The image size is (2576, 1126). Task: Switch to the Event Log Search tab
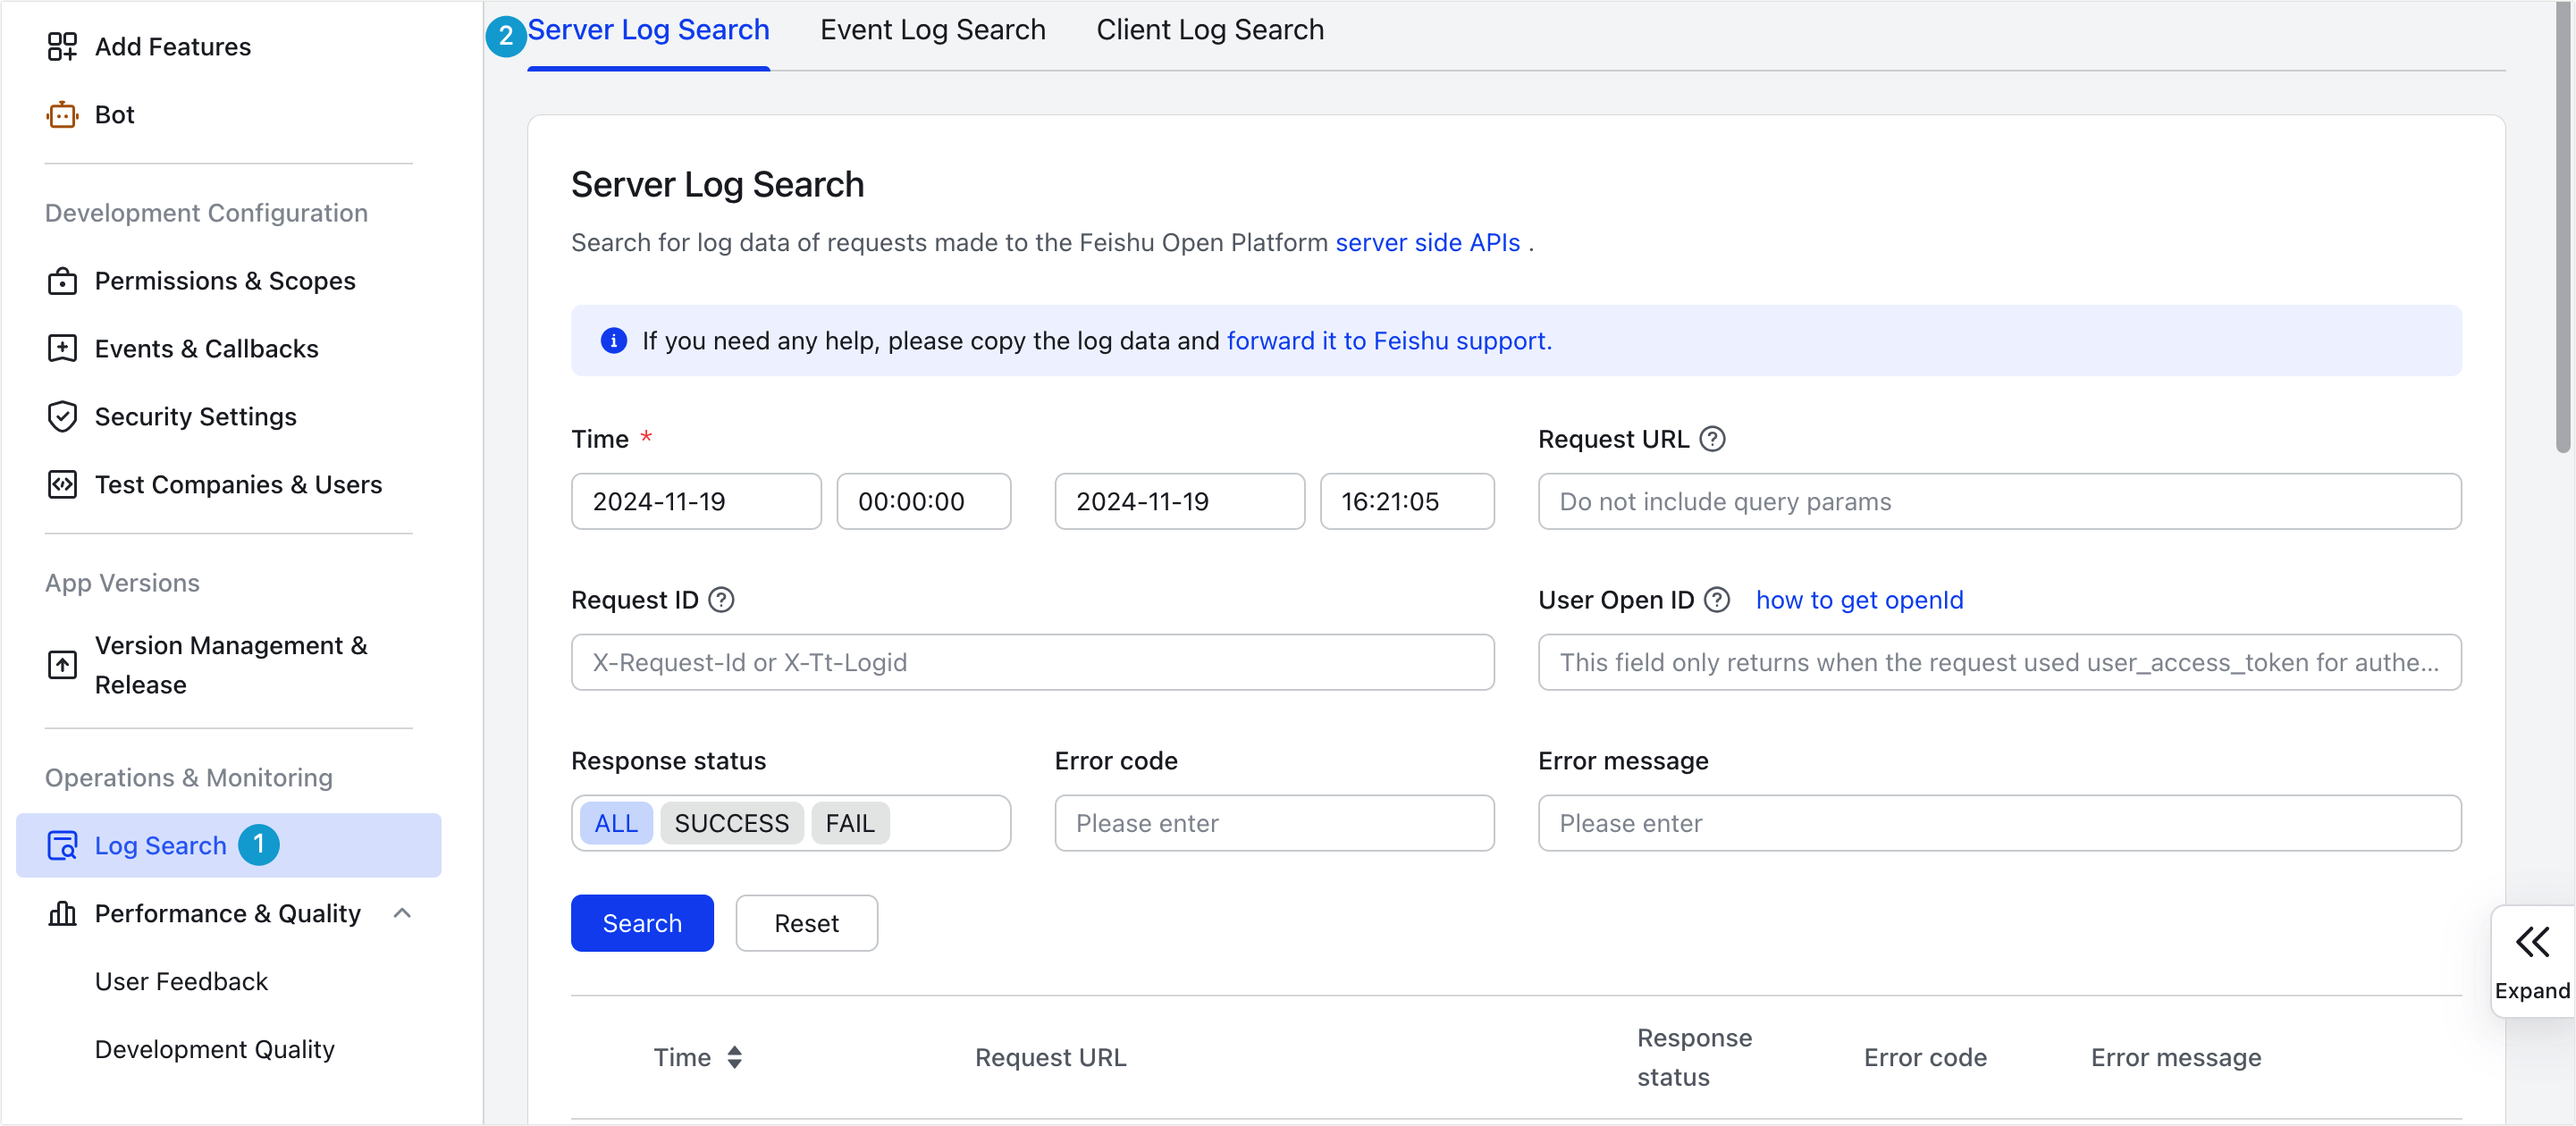[x=932, y=30]
